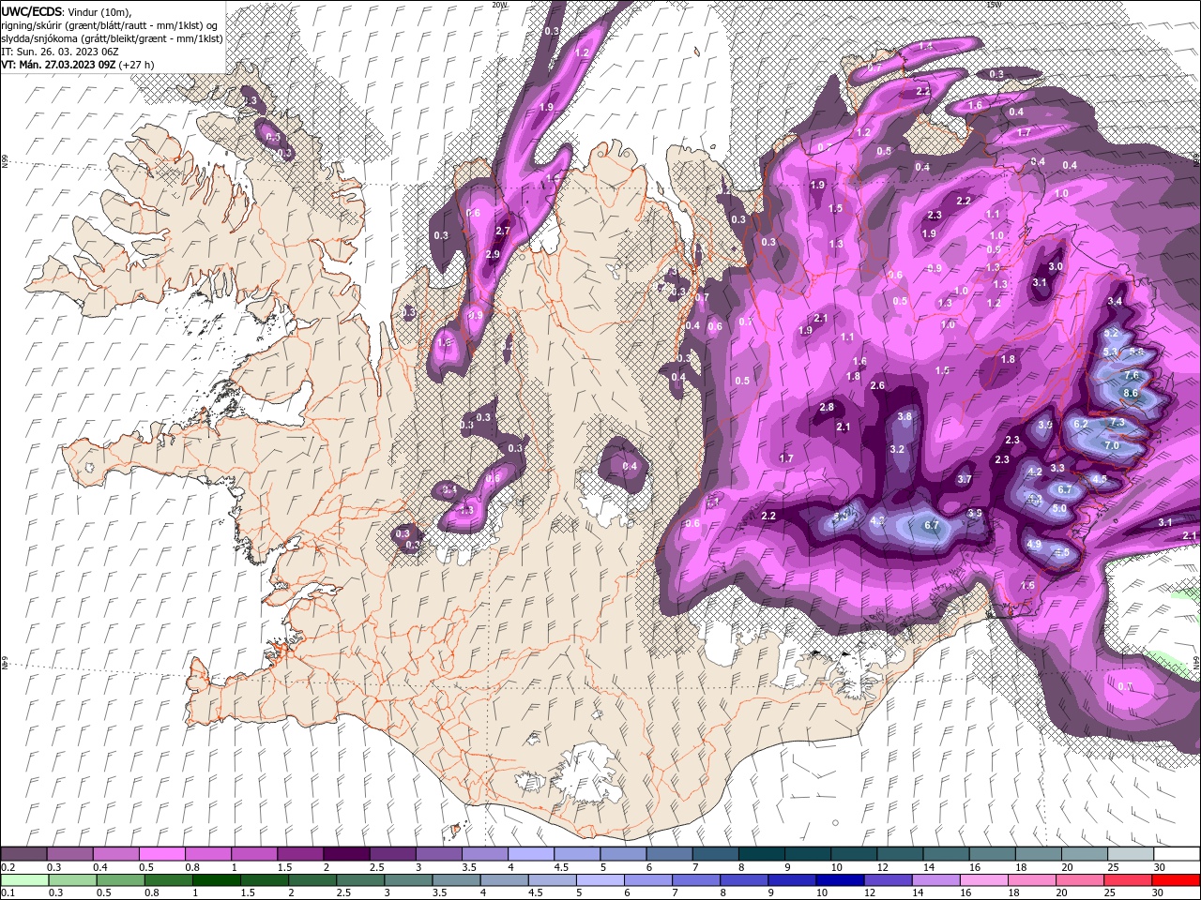This screenshot has height=900, width=1201.
Task: Select snow legend swatch between 3 and 3.5
Action: click(x=438, y=854)
